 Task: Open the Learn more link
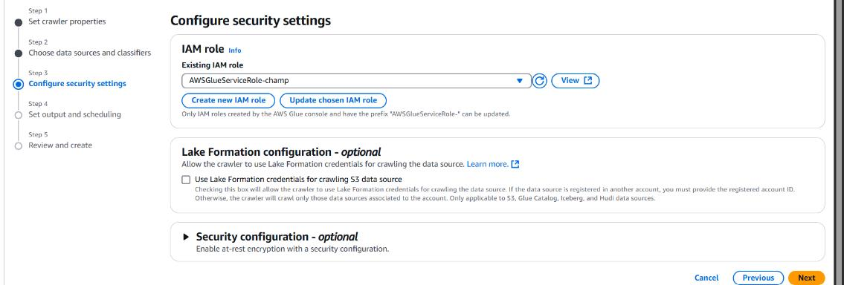(487, 164)
